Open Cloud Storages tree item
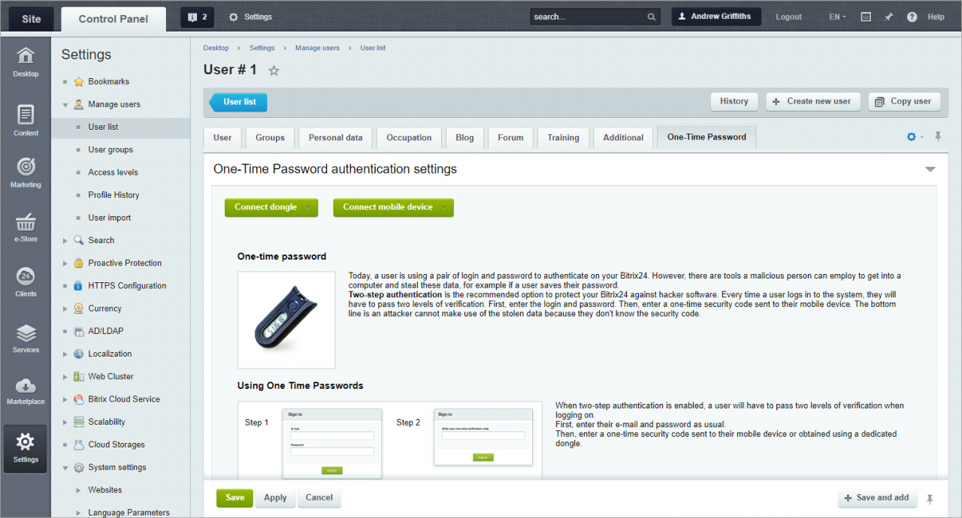 [x=117, y=444]
